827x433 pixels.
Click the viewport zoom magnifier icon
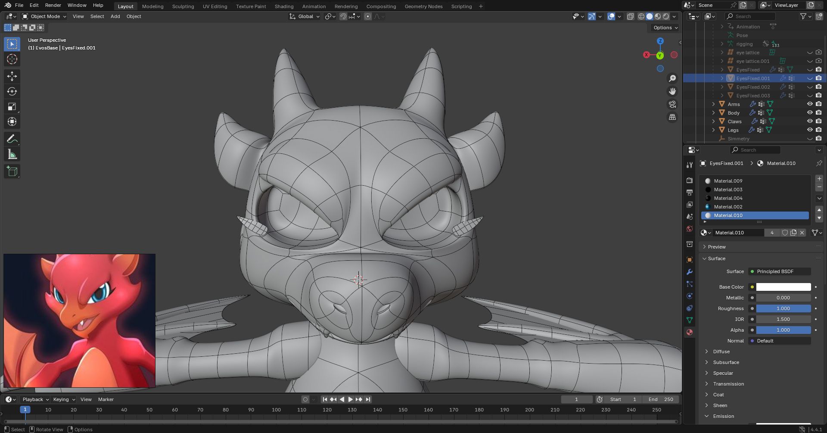pyautogui.click(x=672, y=78)
